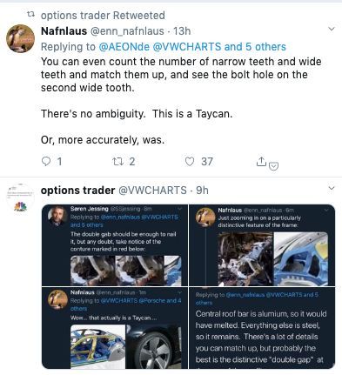
Task: Open the Nafnlaus display name
Action: [64, 31]
